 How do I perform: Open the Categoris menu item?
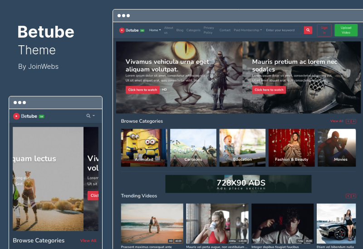[193, 30]
